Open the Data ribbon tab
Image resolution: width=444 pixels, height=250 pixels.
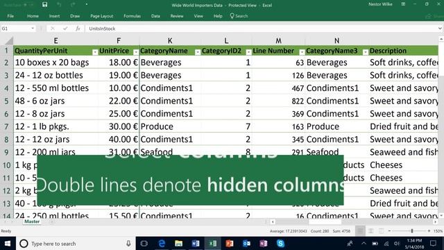pos(155,16)
